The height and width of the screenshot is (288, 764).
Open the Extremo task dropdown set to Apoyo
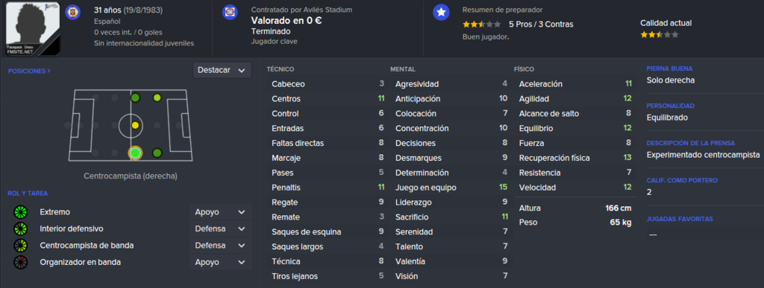click(220, 212)
